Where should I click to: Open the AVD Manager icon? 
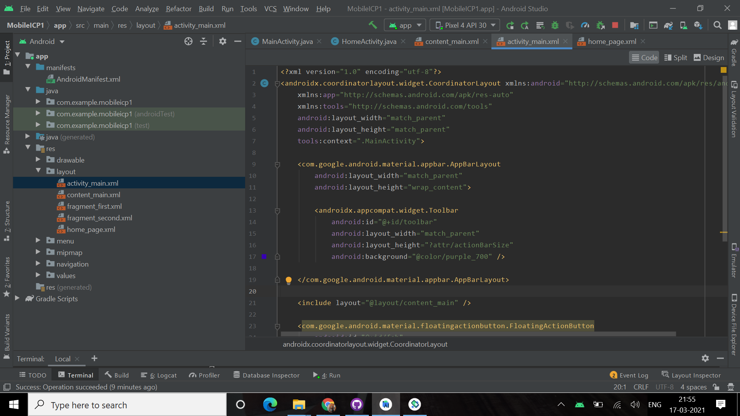[x=683, y=25]
